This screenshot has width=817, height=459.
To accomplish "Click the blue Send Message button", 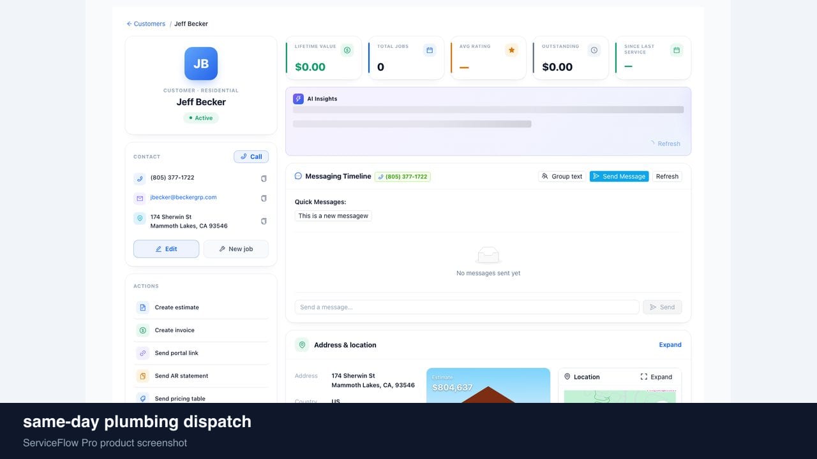I will (619, 177).
